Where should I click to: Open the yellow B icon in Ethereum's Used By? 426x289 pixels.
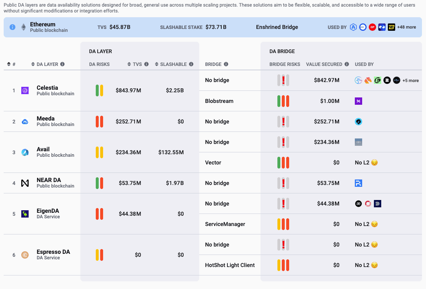coord(391,27)
